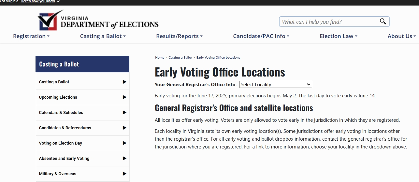
Task: Click arrow icon beside Voting on Election Day
Action: 124,143
